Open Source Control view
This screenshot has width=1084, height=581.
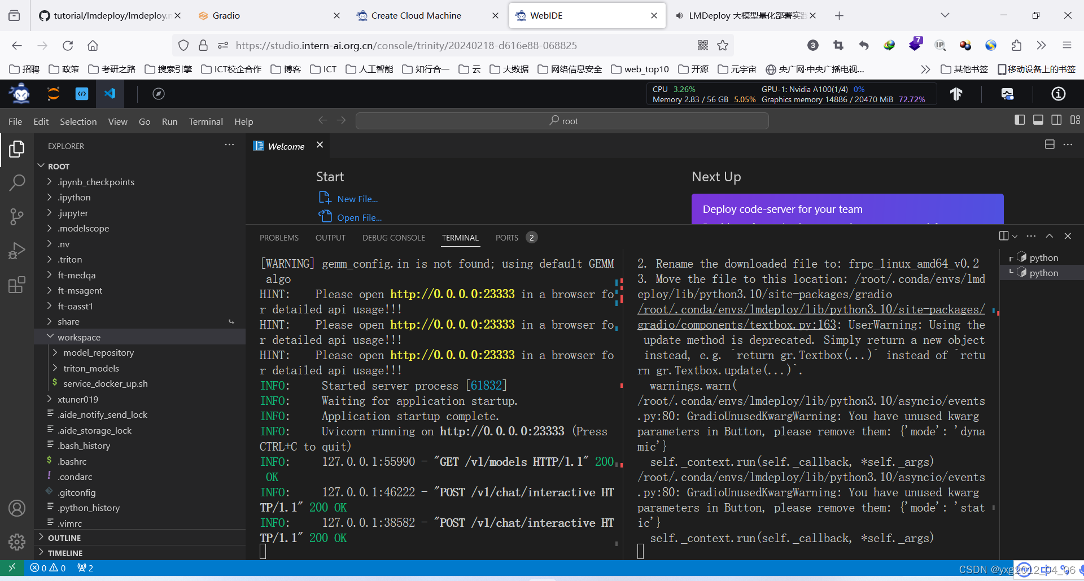point(17,216)
